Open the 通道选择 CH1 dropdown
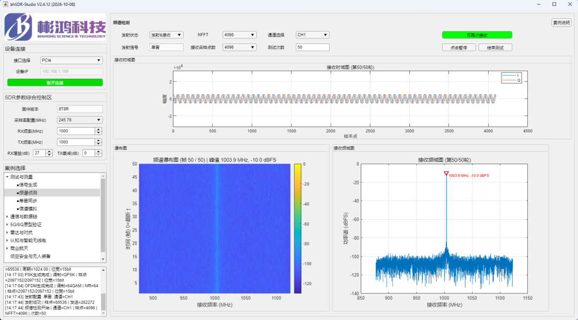578x320 pixels. tap(313, 35)
